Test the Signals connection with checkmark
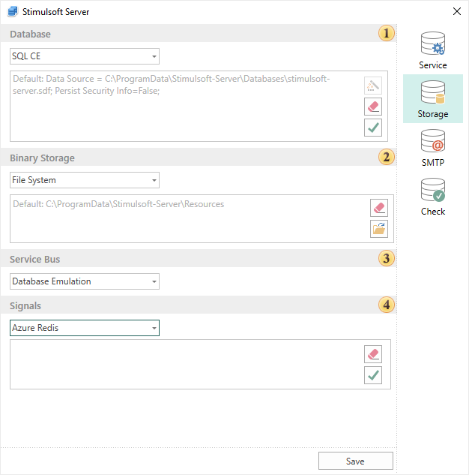 click(373, 375)
